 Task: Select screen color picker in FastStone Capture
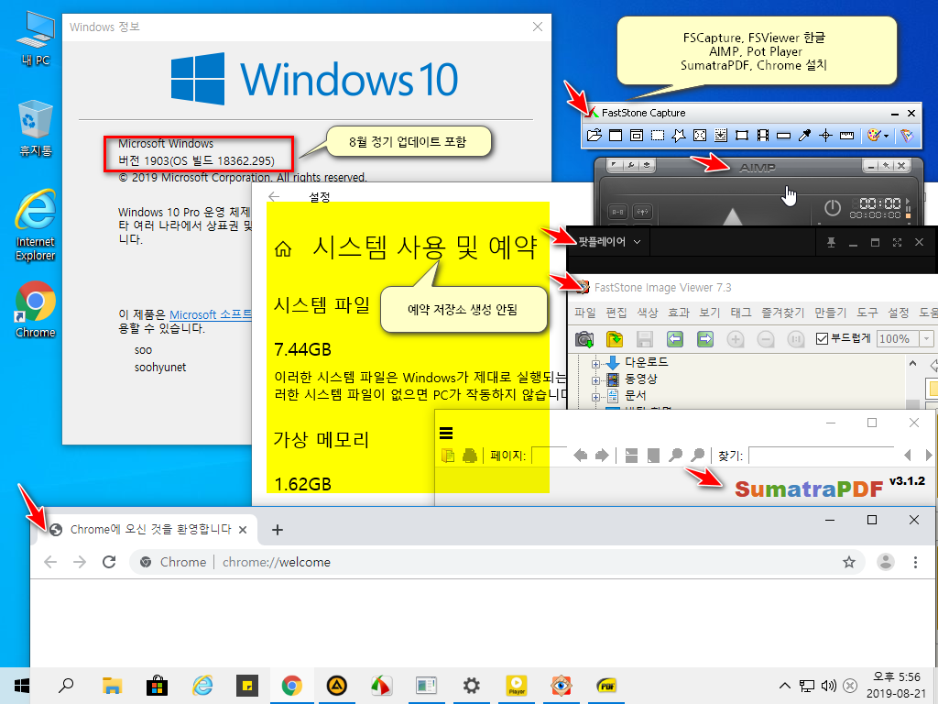click(x=804, y=136)
